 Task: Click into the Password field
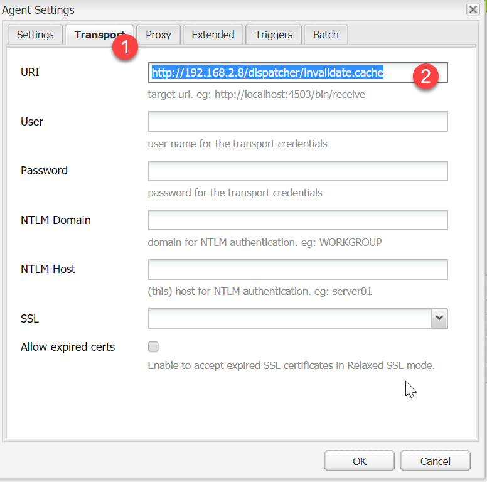pyautogui.click(x=297, y=171)
